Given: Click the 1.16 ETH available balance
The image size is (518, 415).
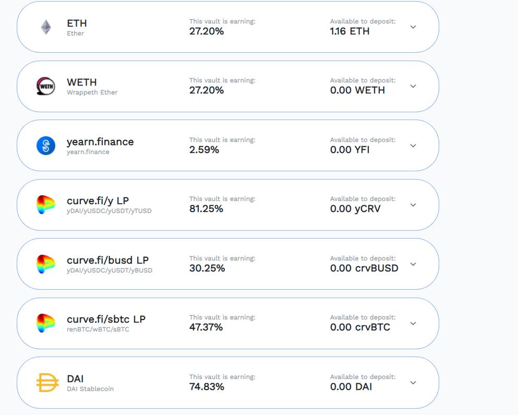Looking at the screenshot, I should (x=350, y=31).
